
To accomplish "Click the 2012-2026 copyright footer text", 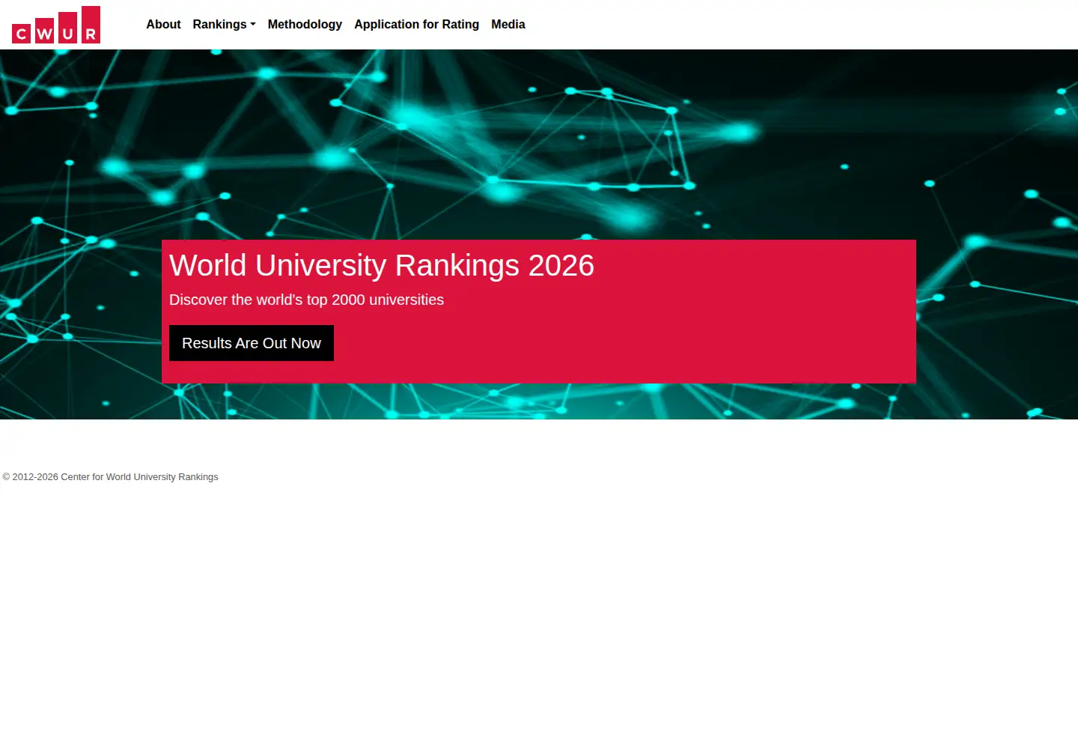I will pyautogui.click(x=111, y=477).
